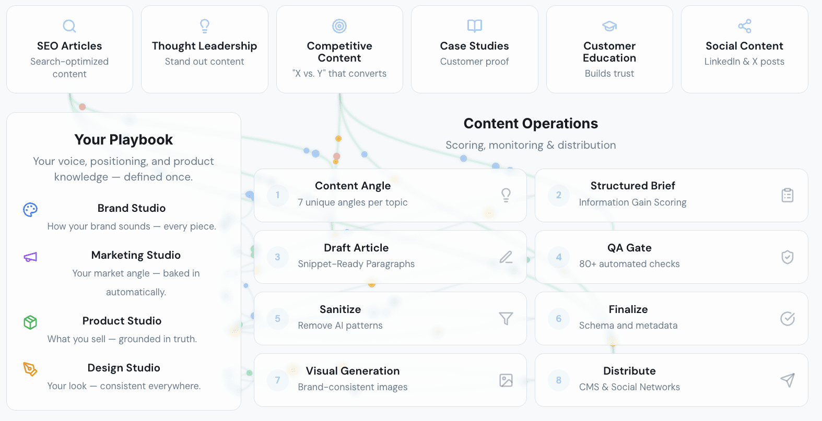The image size is (822, 421).
Task: Click the funnel icon on Sanitize card
Action: (506, 318)
